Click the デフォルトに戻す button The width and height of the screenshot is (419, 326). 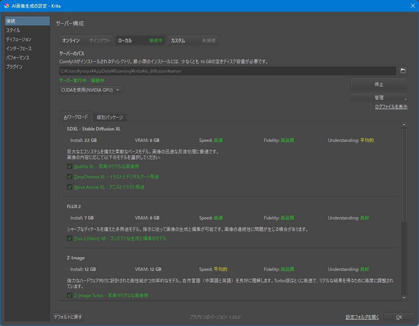pos(68,317)
